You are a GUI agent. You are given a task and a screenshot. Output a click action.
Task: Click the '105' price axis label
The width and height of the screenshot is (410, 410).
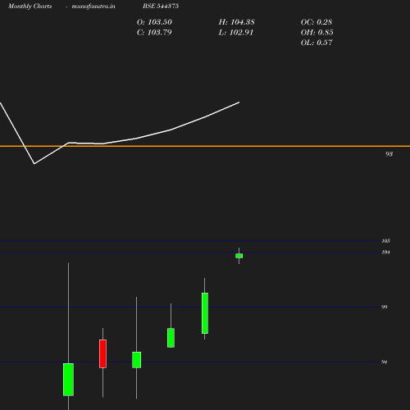click(385, 241)
